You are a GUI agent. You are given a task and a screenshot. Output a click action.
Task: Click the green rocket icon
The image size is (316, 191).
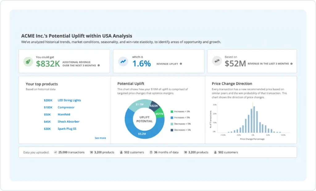[x=28, y=62]
